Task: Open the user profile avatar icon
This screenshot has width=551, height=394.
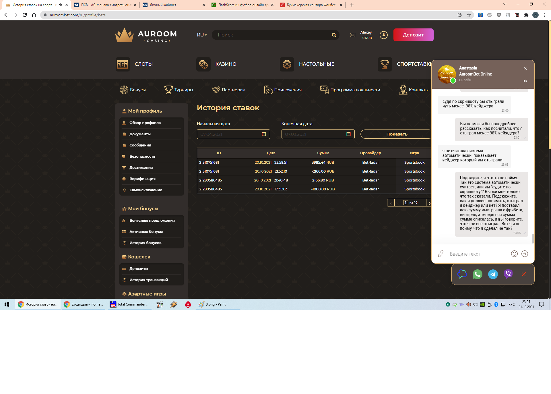Action: (x=384, y=35)
